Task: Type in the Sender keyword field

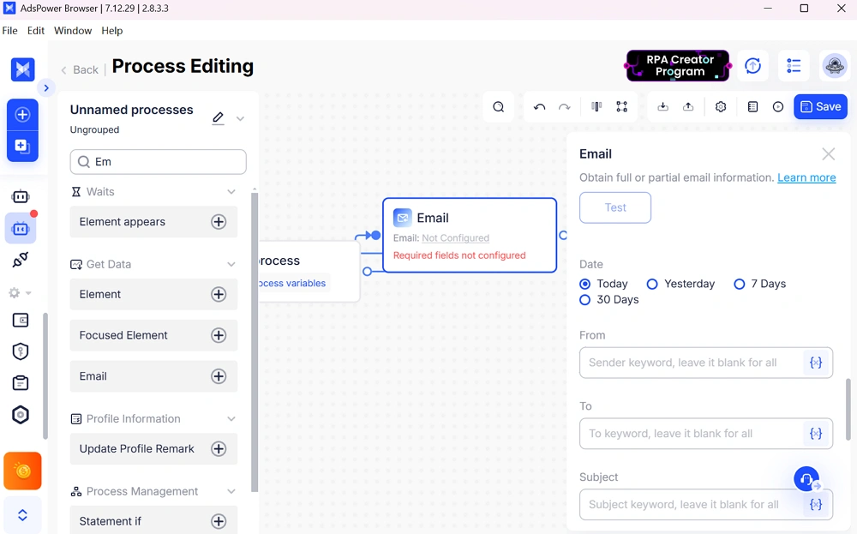Action: click(694, 363)
